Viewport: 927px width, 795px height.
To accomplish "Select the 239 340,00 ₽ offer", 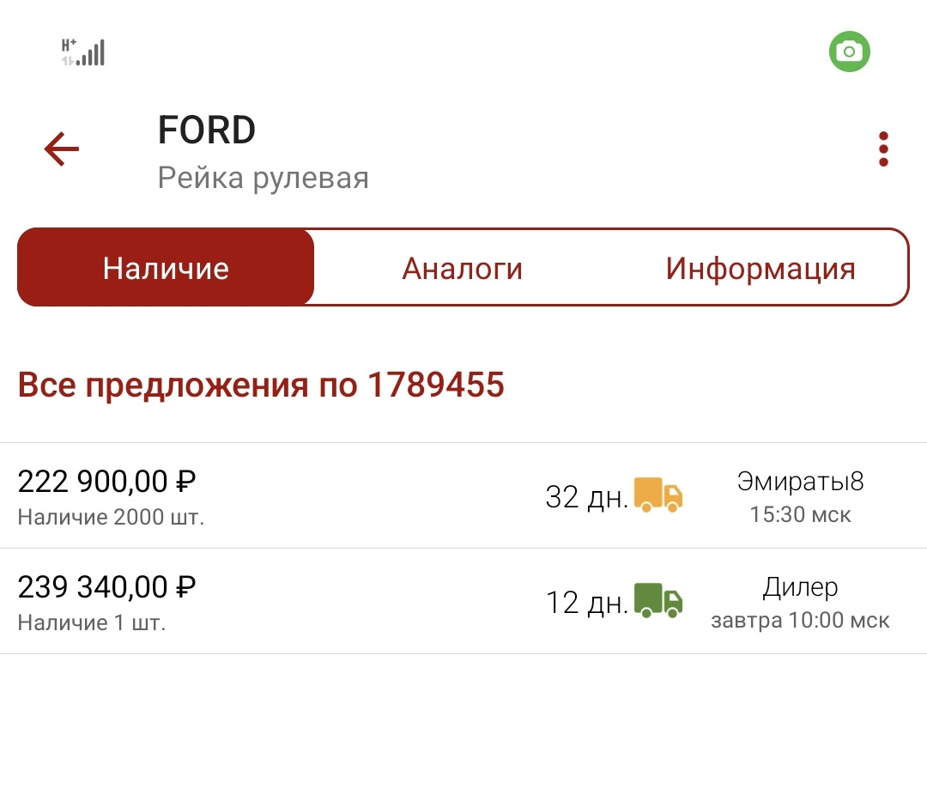I will pos(107,587).
